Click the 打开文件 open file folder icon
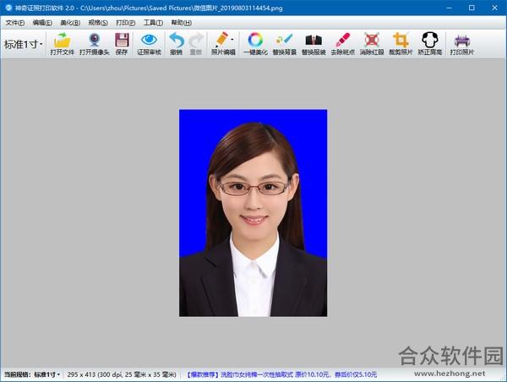Screen dimensions: 507x382 tap(62, 44)
